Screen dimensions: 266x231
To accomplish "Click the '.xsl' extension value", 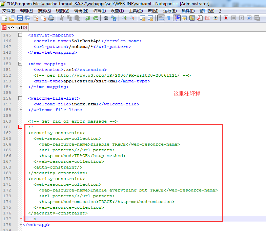I will tap(69, 70).
